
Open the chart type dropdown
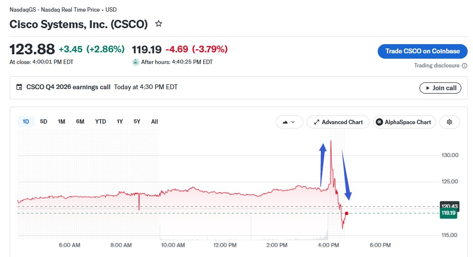289,122
